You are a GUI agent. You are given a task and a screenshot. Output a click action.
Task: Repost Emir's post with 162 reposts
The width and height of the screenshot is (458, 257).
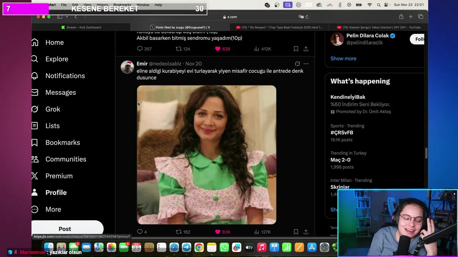tap(183, 232)
